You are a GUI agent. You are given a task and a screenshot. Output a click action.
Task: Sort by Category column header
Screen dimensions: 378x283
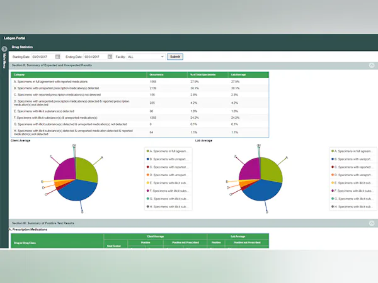pyautogui.click(x=79, y=75)
